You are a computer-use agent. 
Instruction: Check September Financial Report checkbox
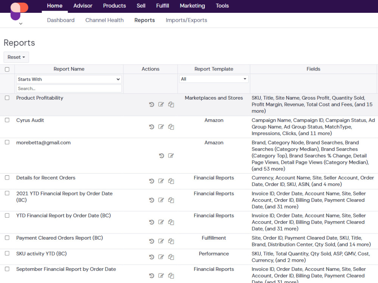[x=7, y=269]
